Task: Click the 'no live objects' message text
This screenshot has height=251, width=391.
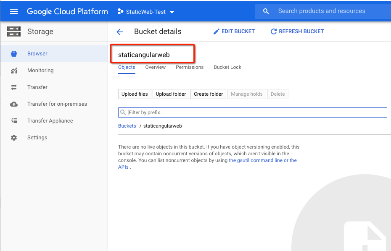Action: [x=209, y=157]
